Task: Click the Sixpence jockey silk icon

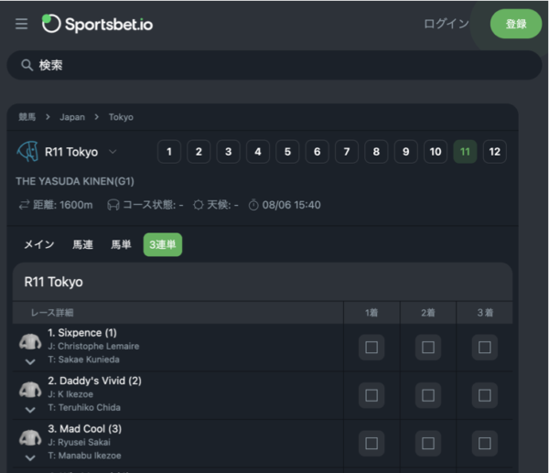Action: point(30,341)
